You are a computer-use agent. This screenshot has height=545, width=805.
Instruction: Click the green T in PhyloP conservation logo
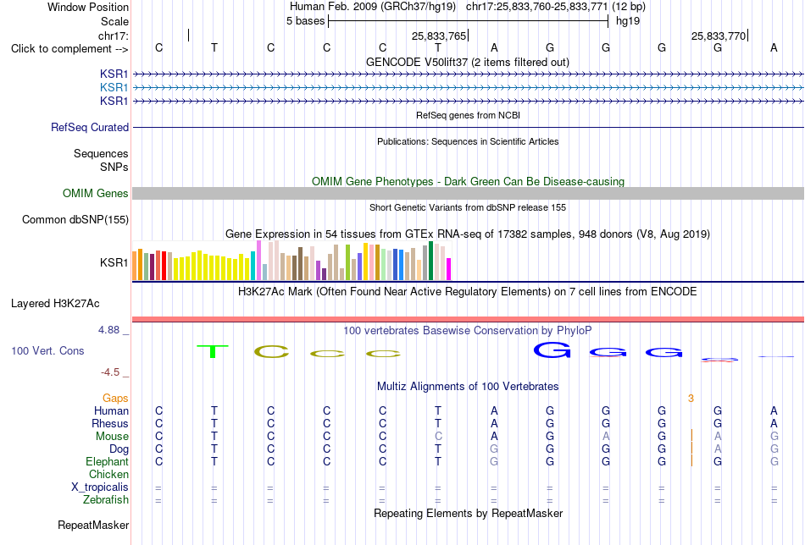tap(213, 351)
